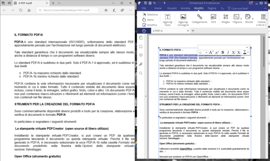Open the search panel in PDFelement sidebar

(141, 73)
